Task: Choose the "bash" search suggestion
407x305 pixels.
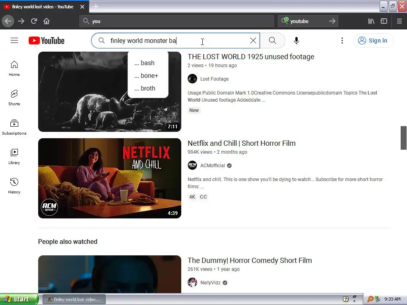Action: click(148, 63)
